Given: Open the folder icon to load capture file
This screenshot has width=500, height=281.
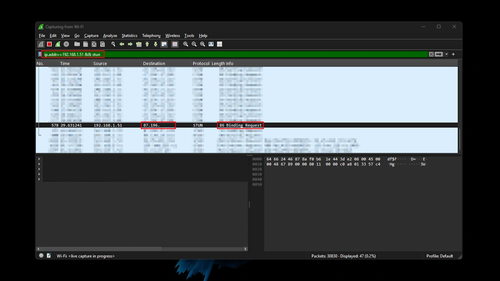Looking at the screenshot, I should click(77, 44).
